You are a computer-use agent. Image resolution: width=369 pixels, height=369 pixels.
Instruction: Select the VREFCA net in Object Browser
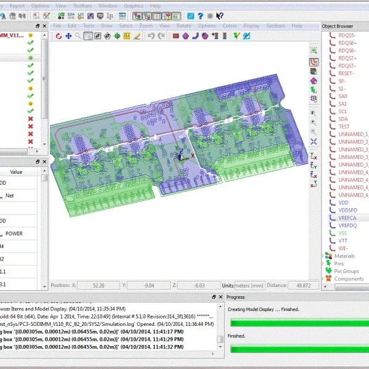(347, 218)
